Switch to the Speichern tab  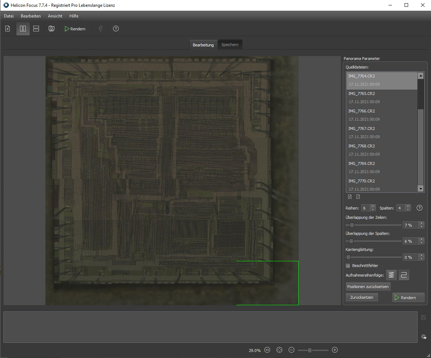point(230,45)
